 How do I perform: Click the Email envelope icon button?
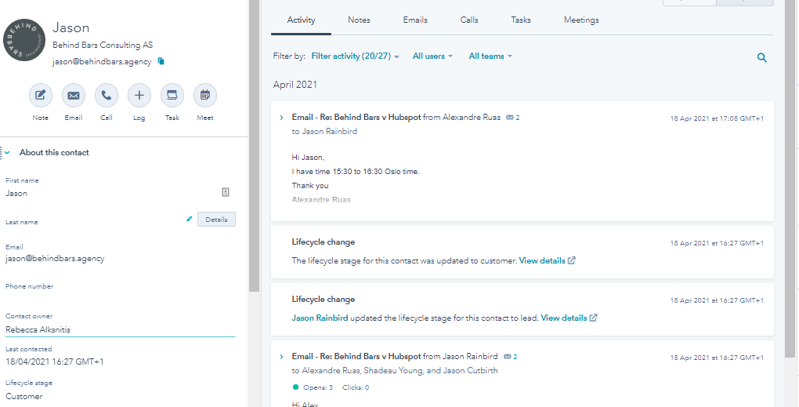(74, 96)
